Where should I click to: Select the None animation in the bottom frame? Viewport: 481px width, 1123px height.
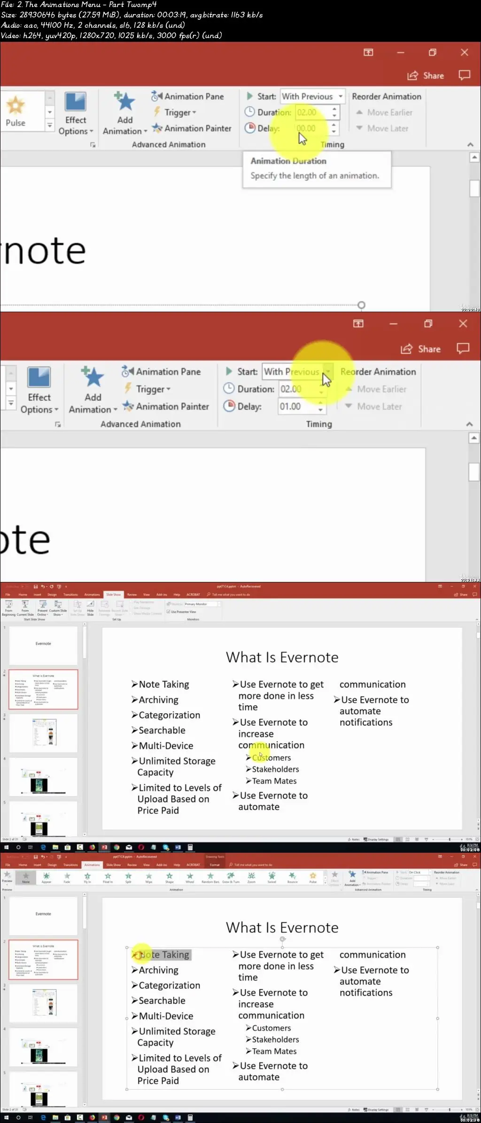(x=26, y=878)
